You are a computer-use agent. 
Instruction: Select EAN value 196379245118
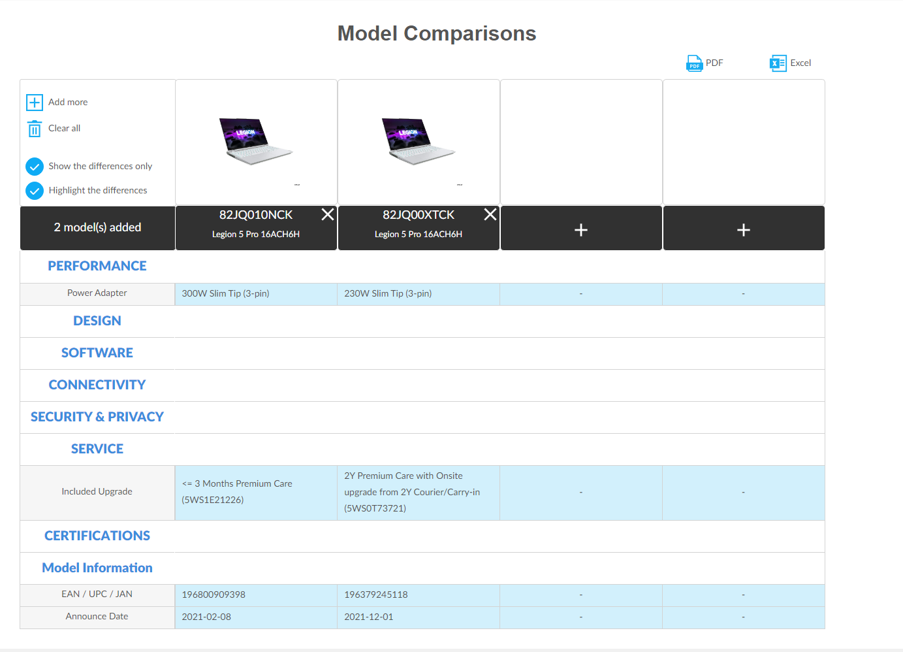(x=376, y=595)
